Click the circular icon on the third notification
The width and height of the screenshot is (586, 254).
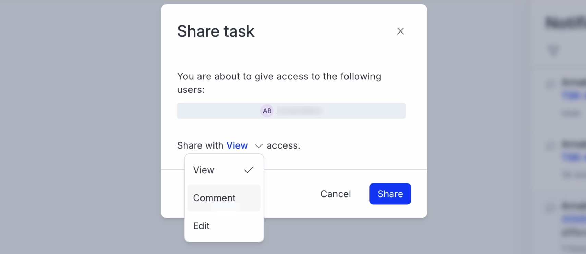[550, 208]
